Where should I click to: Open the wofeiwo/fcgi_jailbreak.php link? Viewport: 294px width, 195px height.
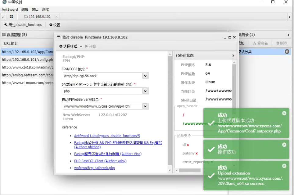[95, 168]
